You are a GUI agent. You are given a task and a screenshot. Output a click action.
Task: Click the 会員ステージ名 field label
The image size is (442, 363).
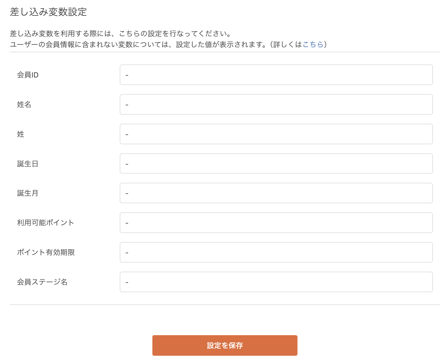(x=43, y=282)
